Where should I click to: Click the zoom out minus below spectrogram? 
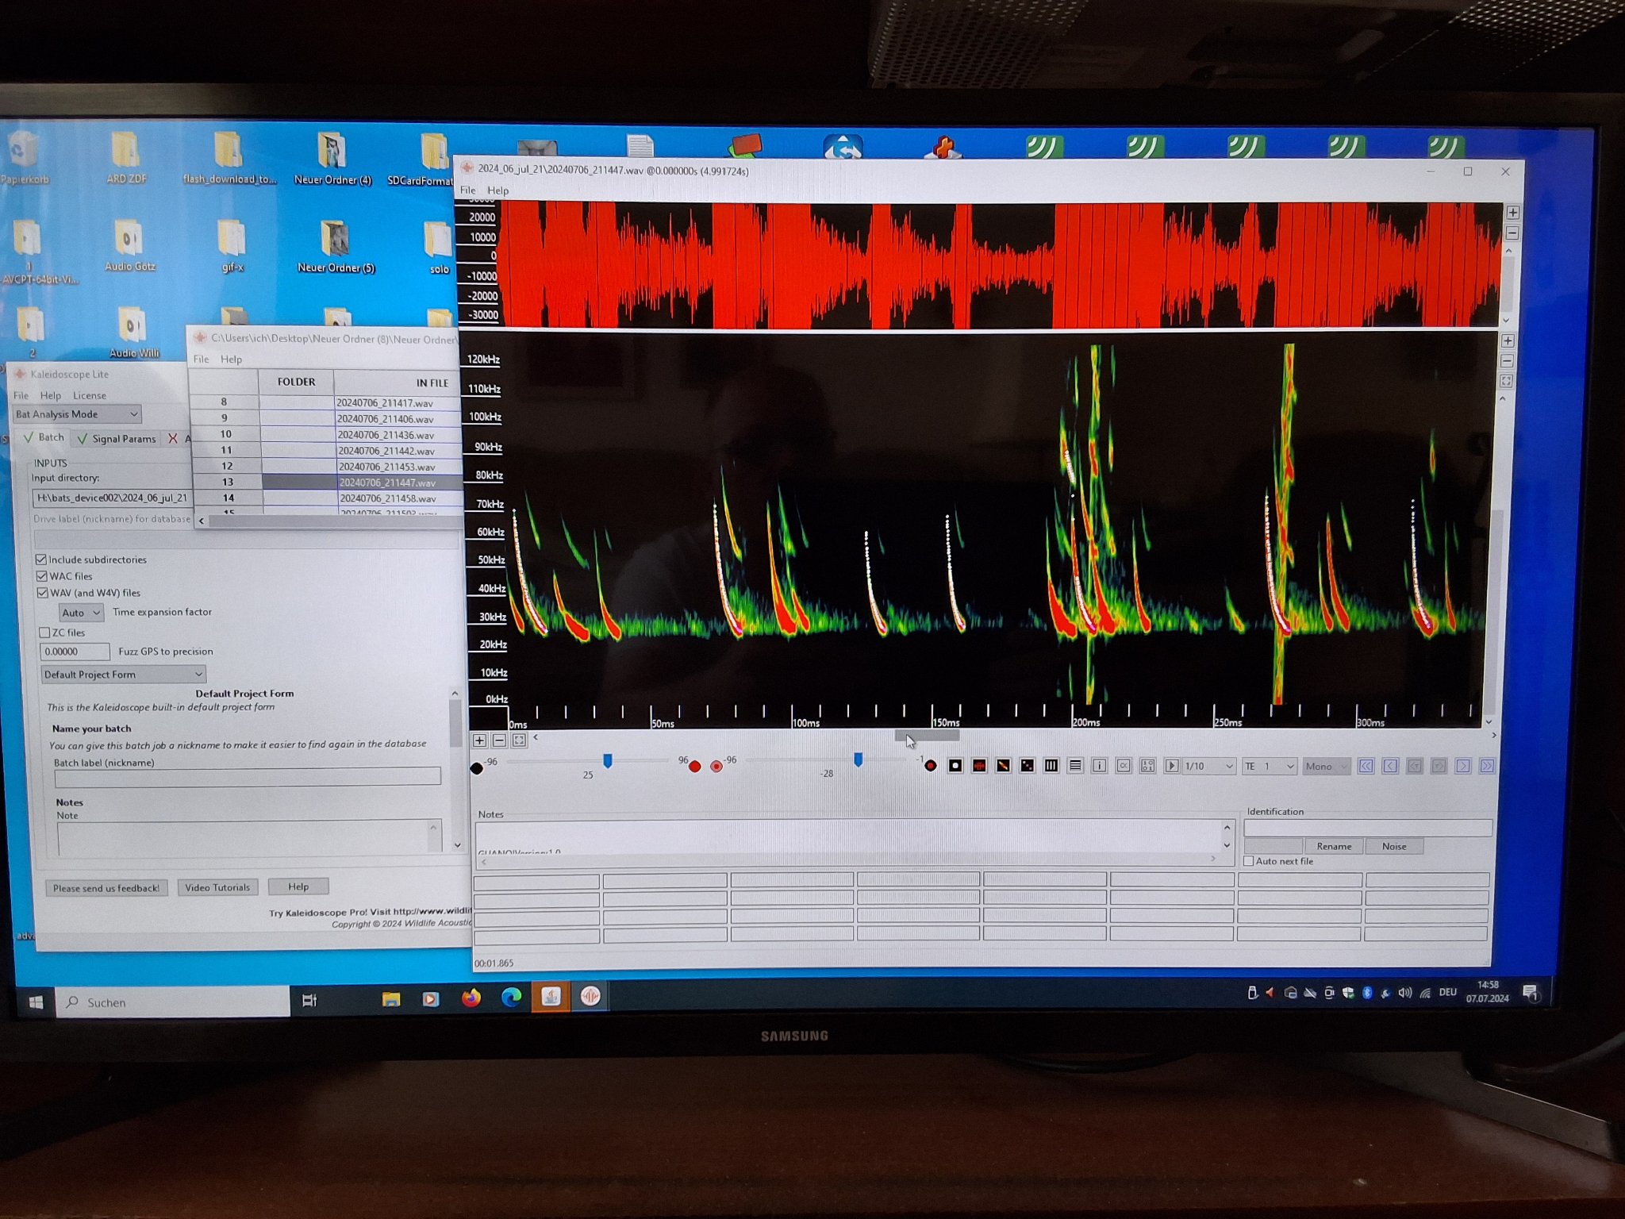pos(499,740)
